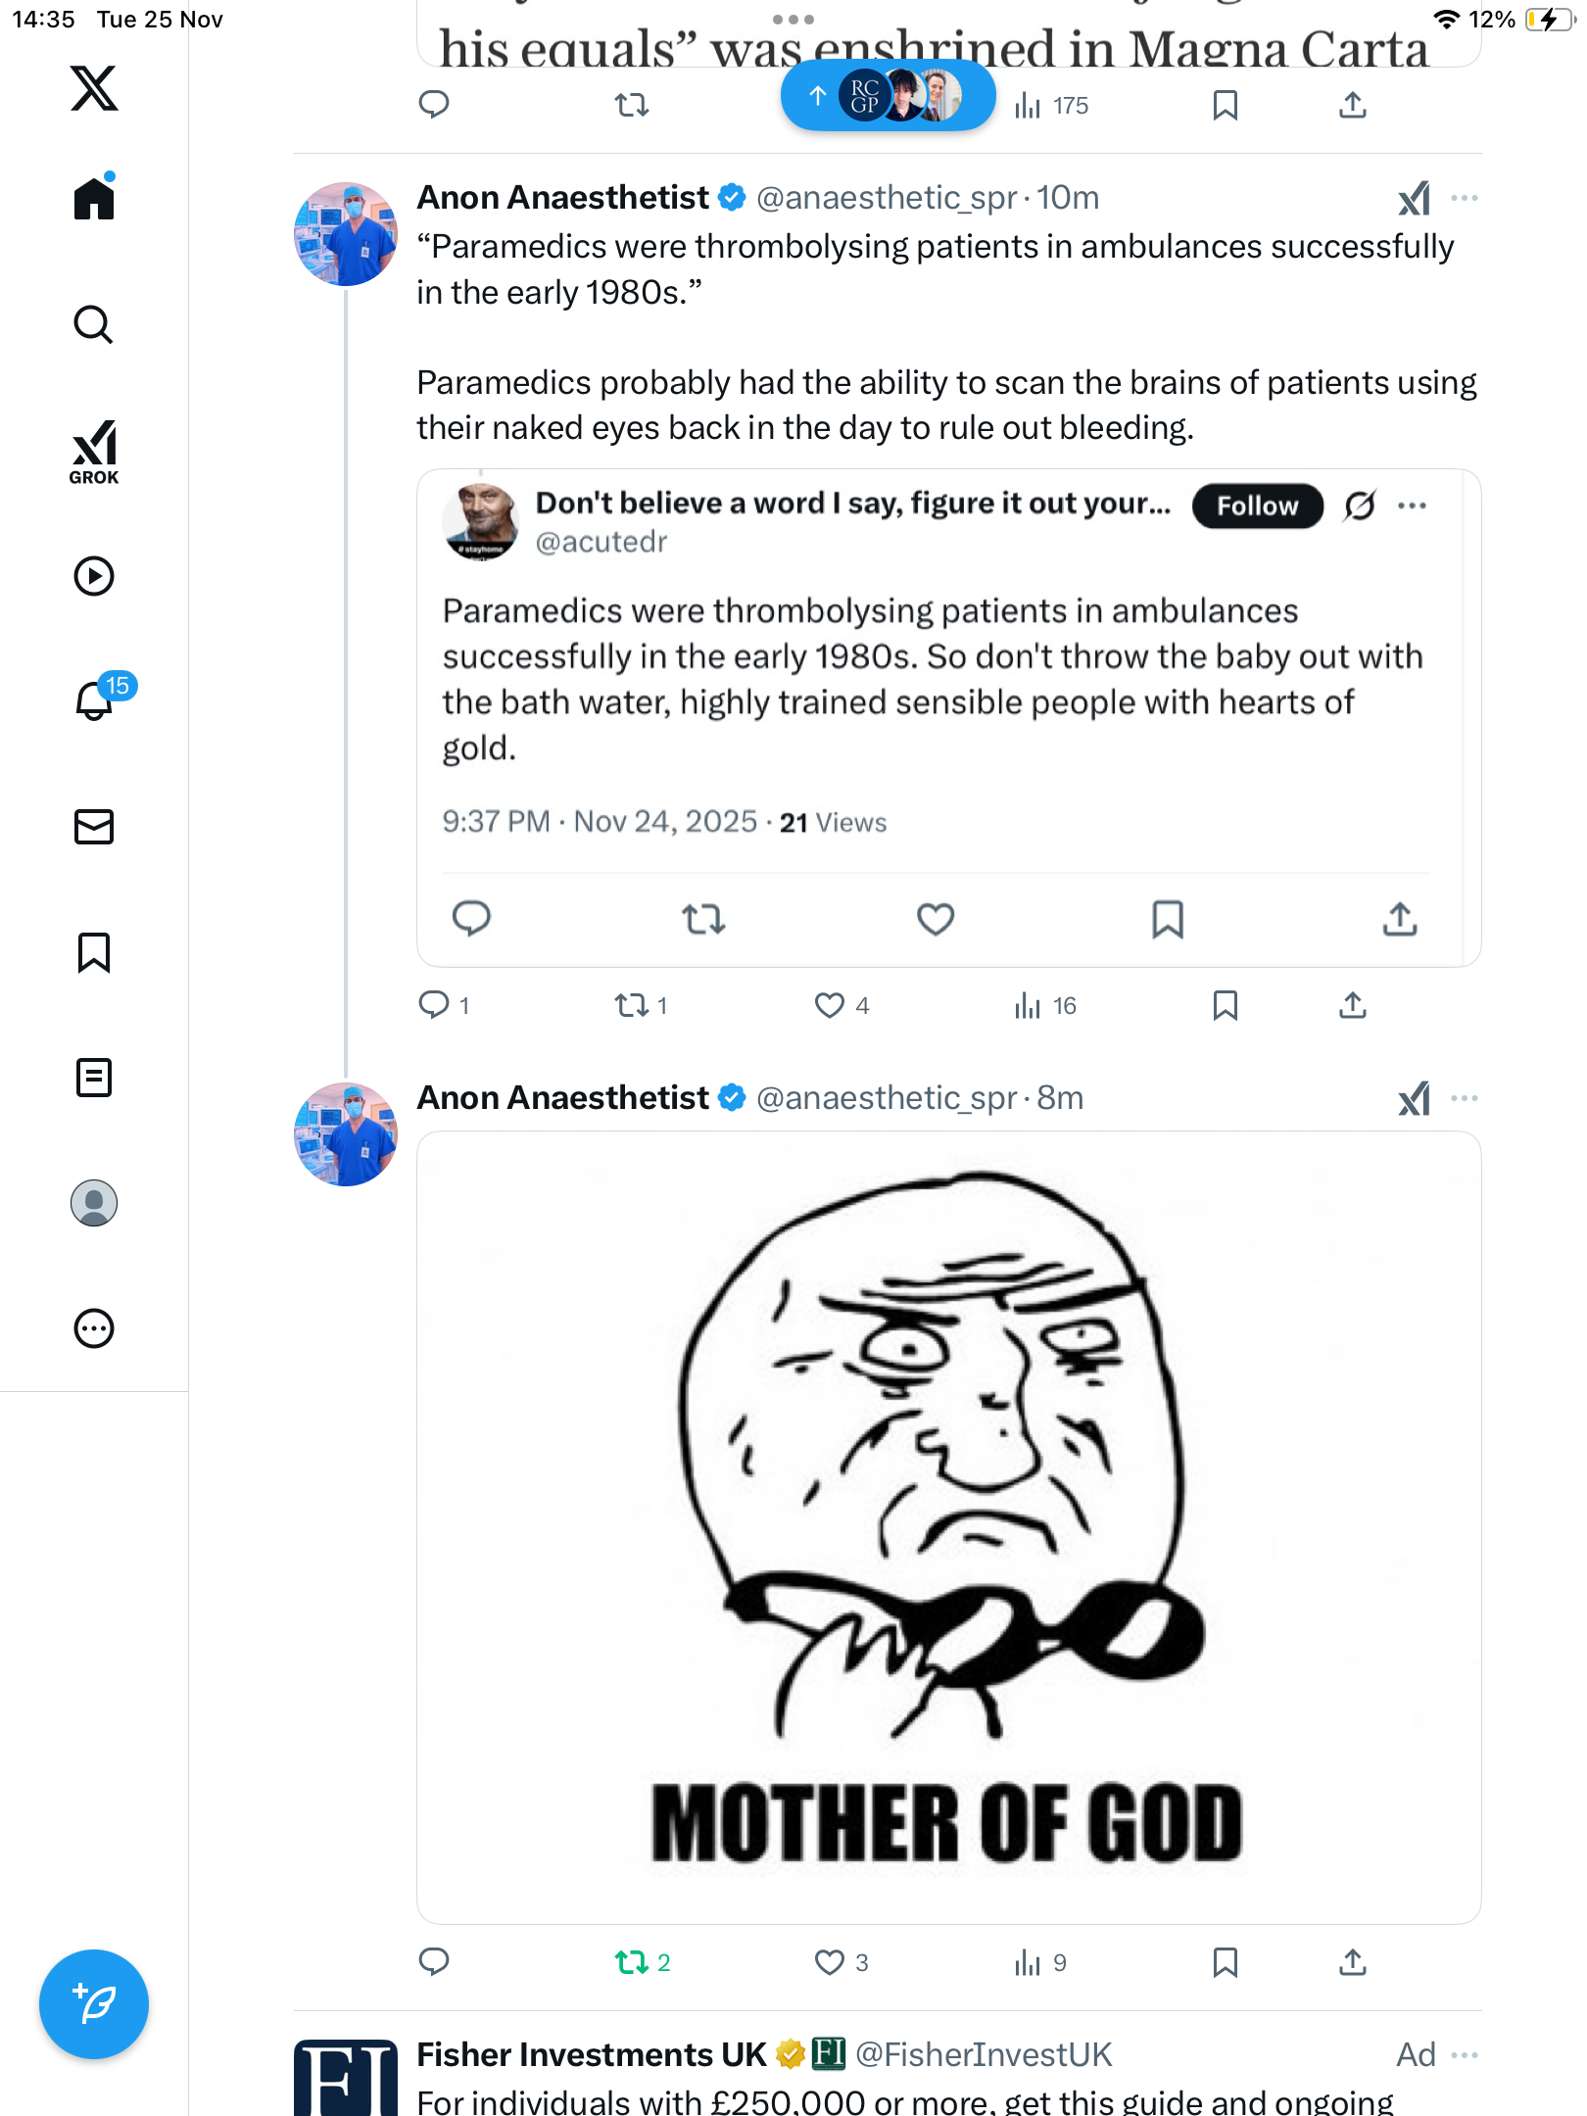This screenshot has width=1587, height=2116.
Task: Open Search in the sidebar
Action: click(x=94, y=325)
